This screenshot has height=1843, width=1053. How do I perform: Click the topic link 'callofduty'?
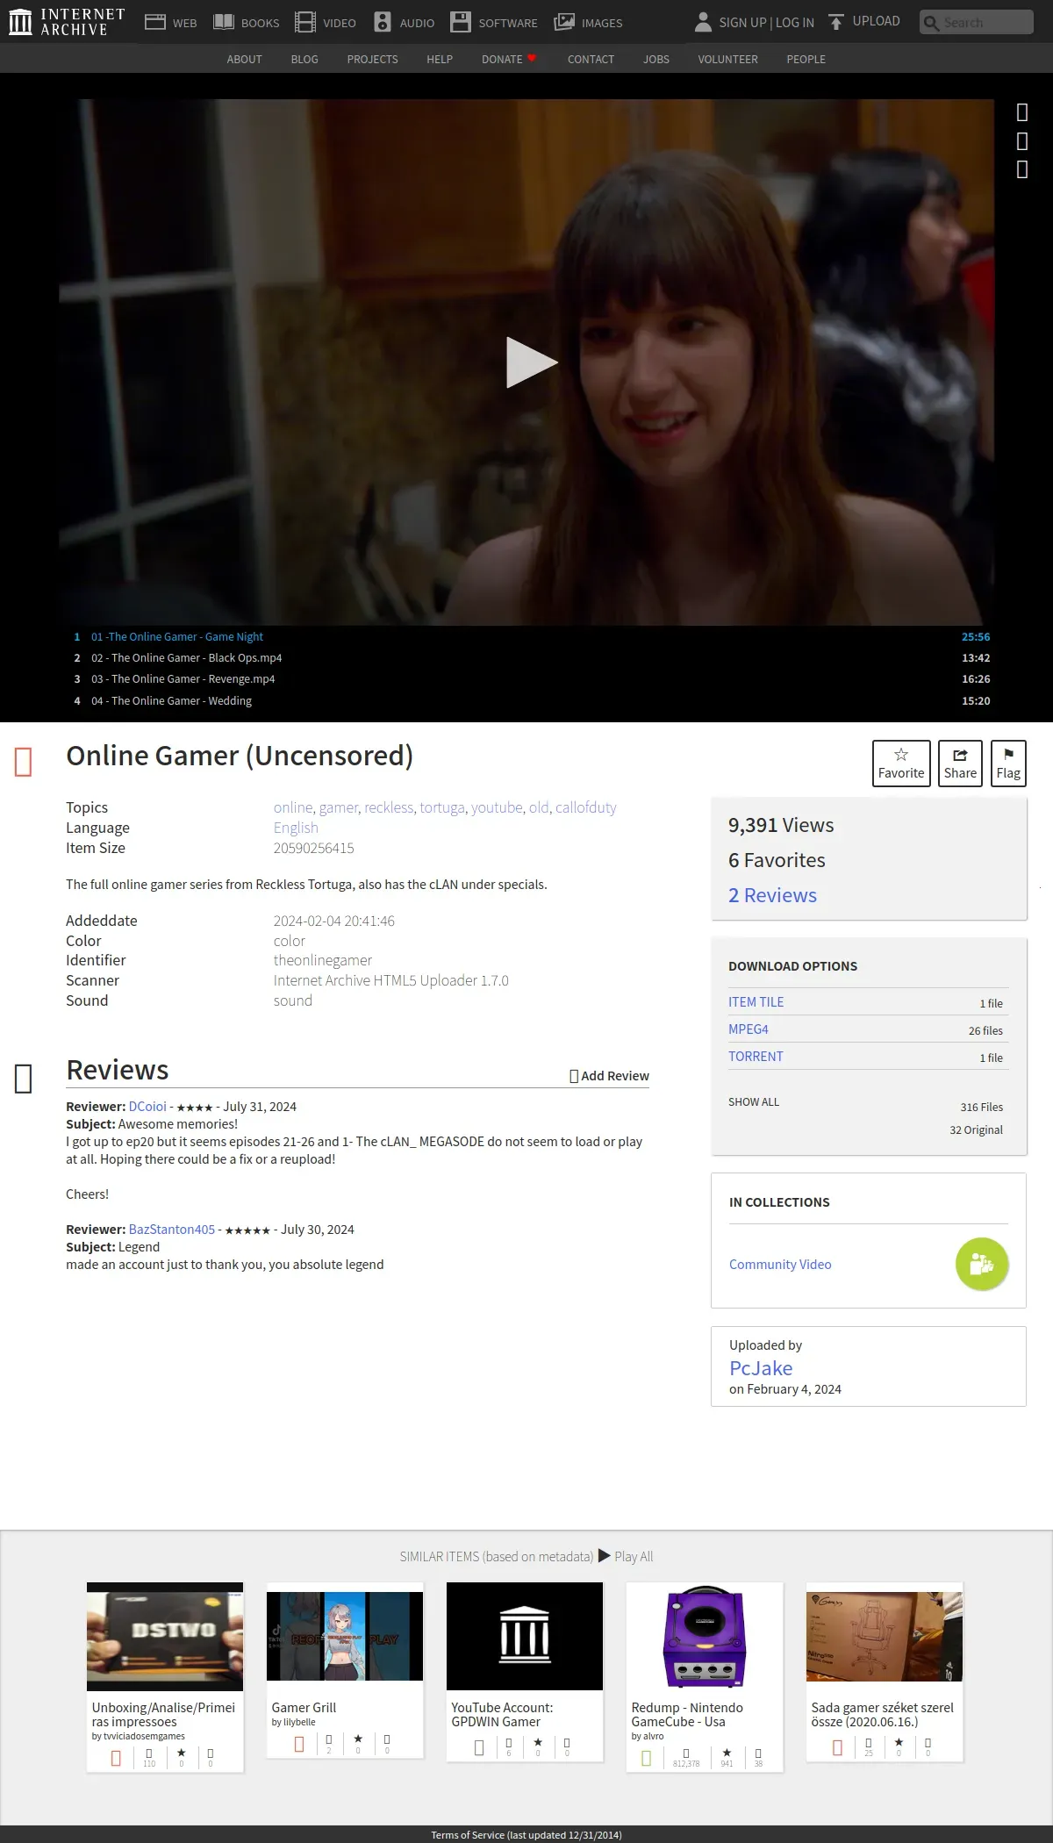pos(586,807)
